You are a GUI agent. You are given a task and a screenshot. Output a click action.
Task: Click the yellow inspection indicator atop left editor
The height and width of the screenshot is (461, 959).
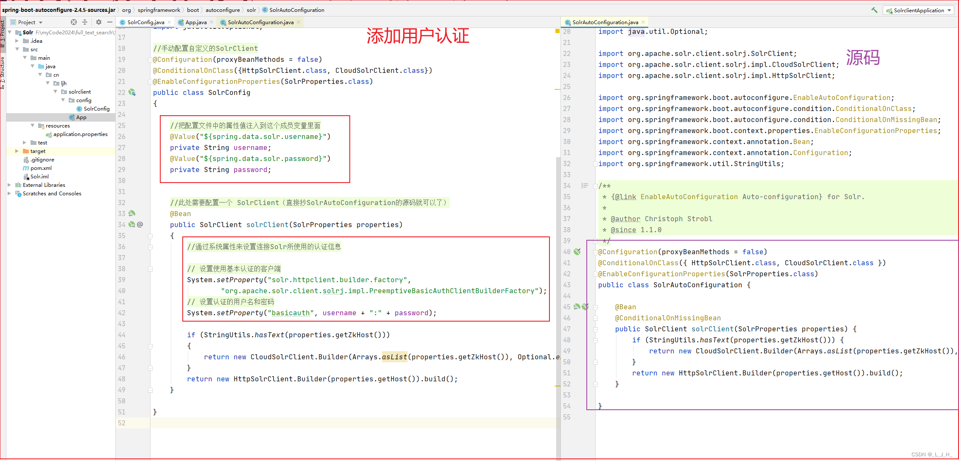558,31
